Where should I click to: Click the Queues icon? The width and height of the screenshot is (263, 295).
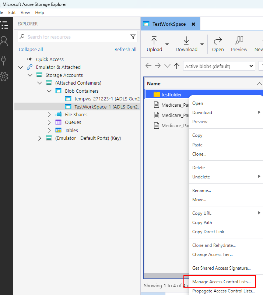59,122
